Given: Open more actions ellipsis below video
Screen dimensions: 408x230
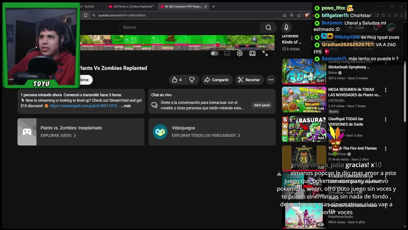Looking at the screenshot, I should point(271,80).
